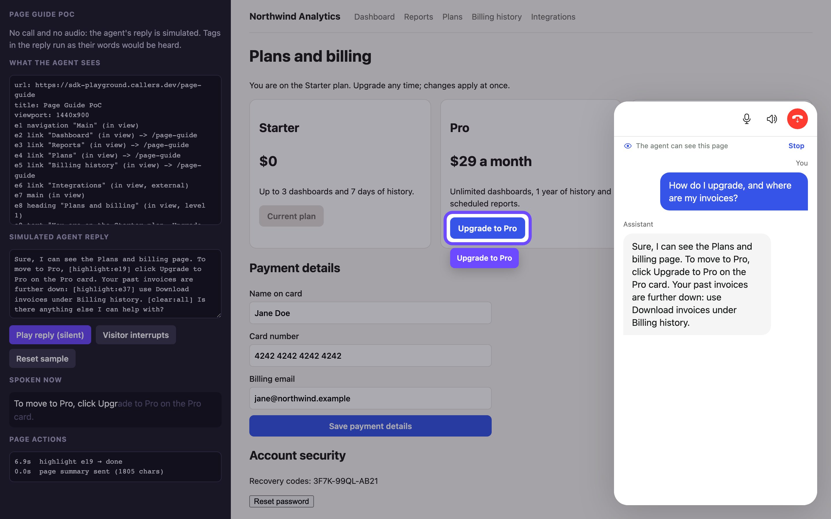Click into the Card number field
The width and height of the screenshot is (831, 519).
click(x=370, y=355)
